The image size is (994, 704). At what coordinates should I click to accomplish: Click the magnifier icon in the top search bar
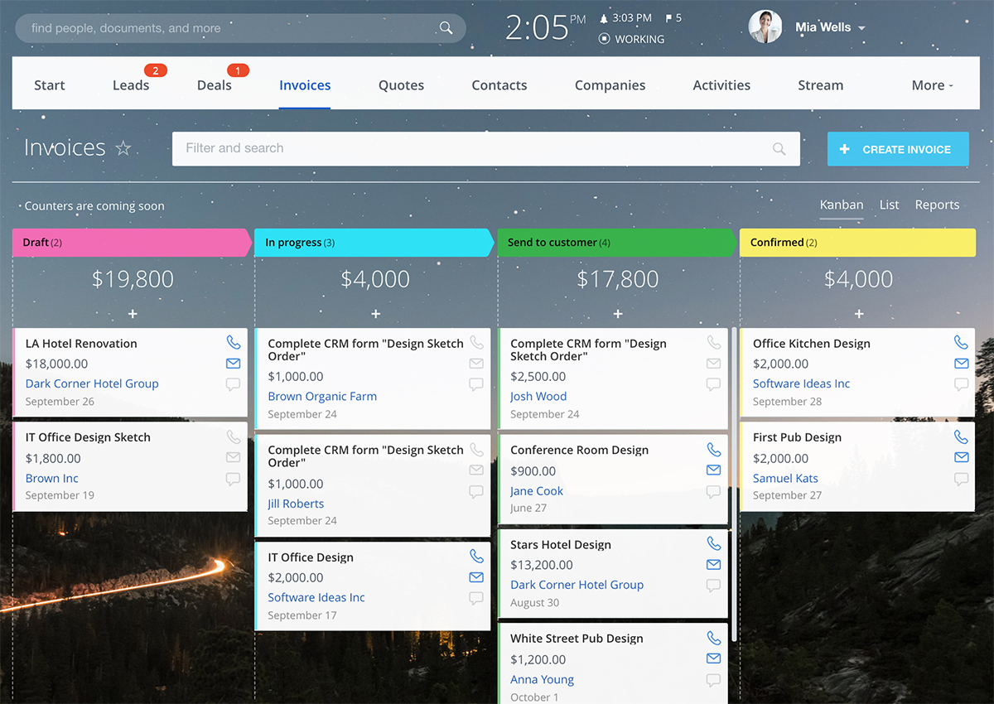pos(446,28)
